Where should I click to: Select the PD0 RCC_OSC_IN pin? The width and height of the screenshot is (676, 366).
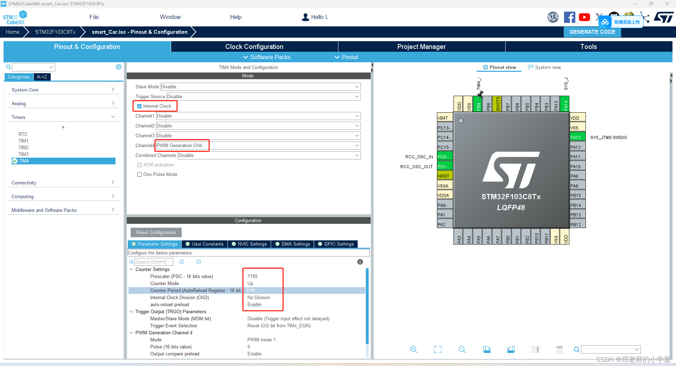[445, 157]
